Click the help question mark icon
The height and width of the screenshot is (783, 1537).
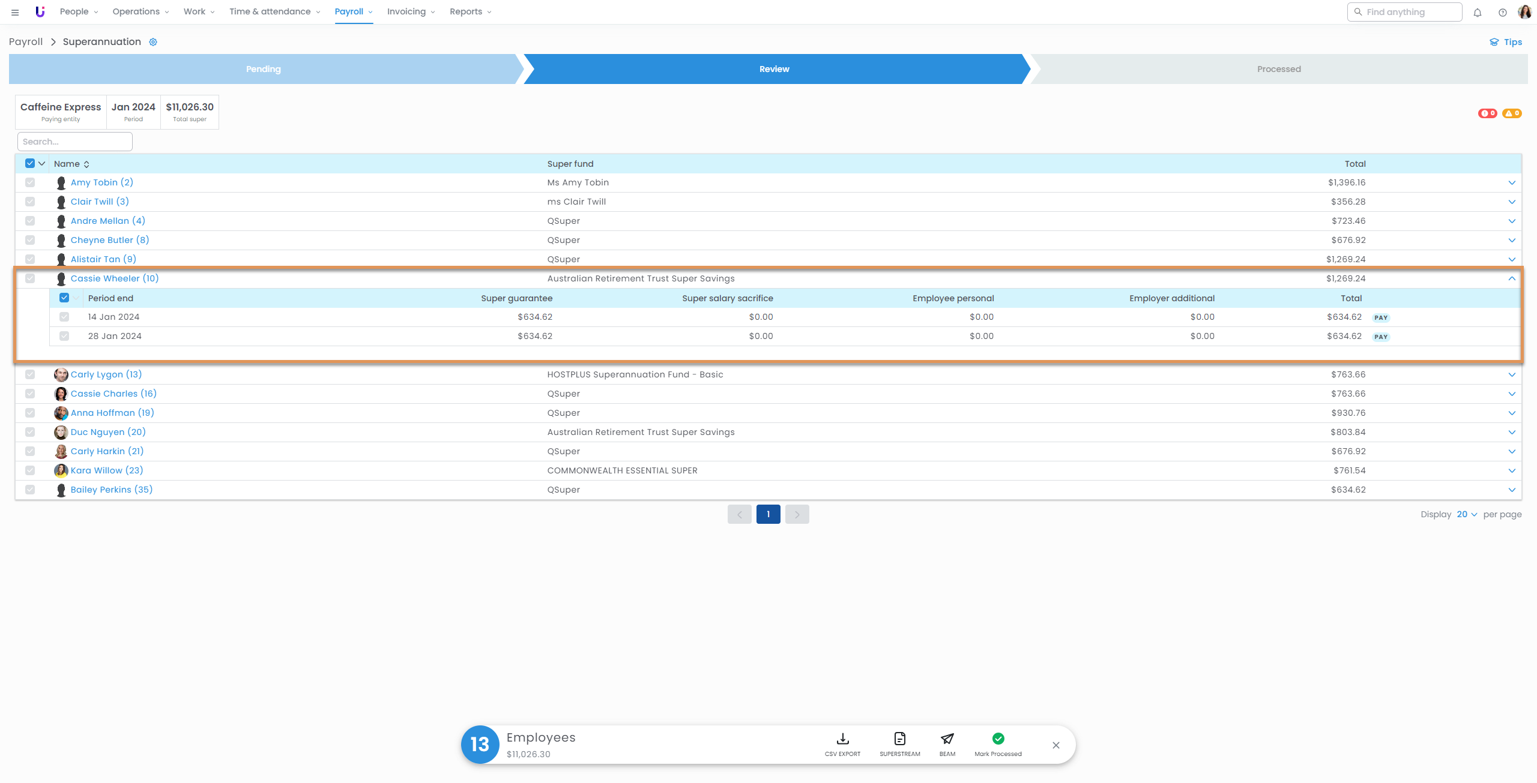click(x=1502, y=13)
